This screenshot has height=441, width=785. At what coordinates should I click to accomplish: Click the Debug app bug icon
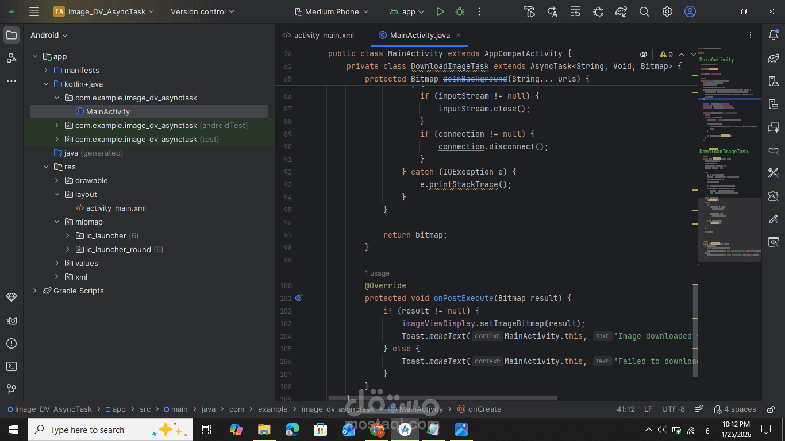click(460, 11)
